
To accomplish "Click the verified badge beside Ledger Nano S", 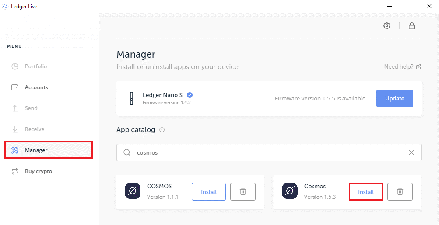I will coord(190,95).
